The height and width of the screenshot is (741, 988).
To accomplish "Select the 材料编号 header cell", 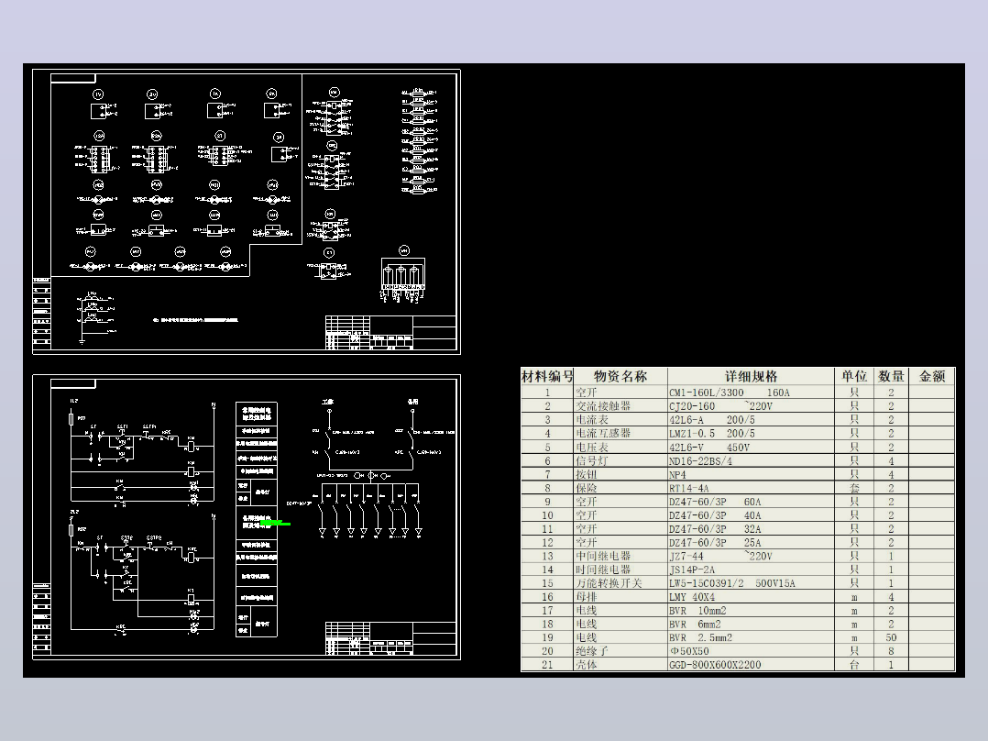I will pos(547,376).
